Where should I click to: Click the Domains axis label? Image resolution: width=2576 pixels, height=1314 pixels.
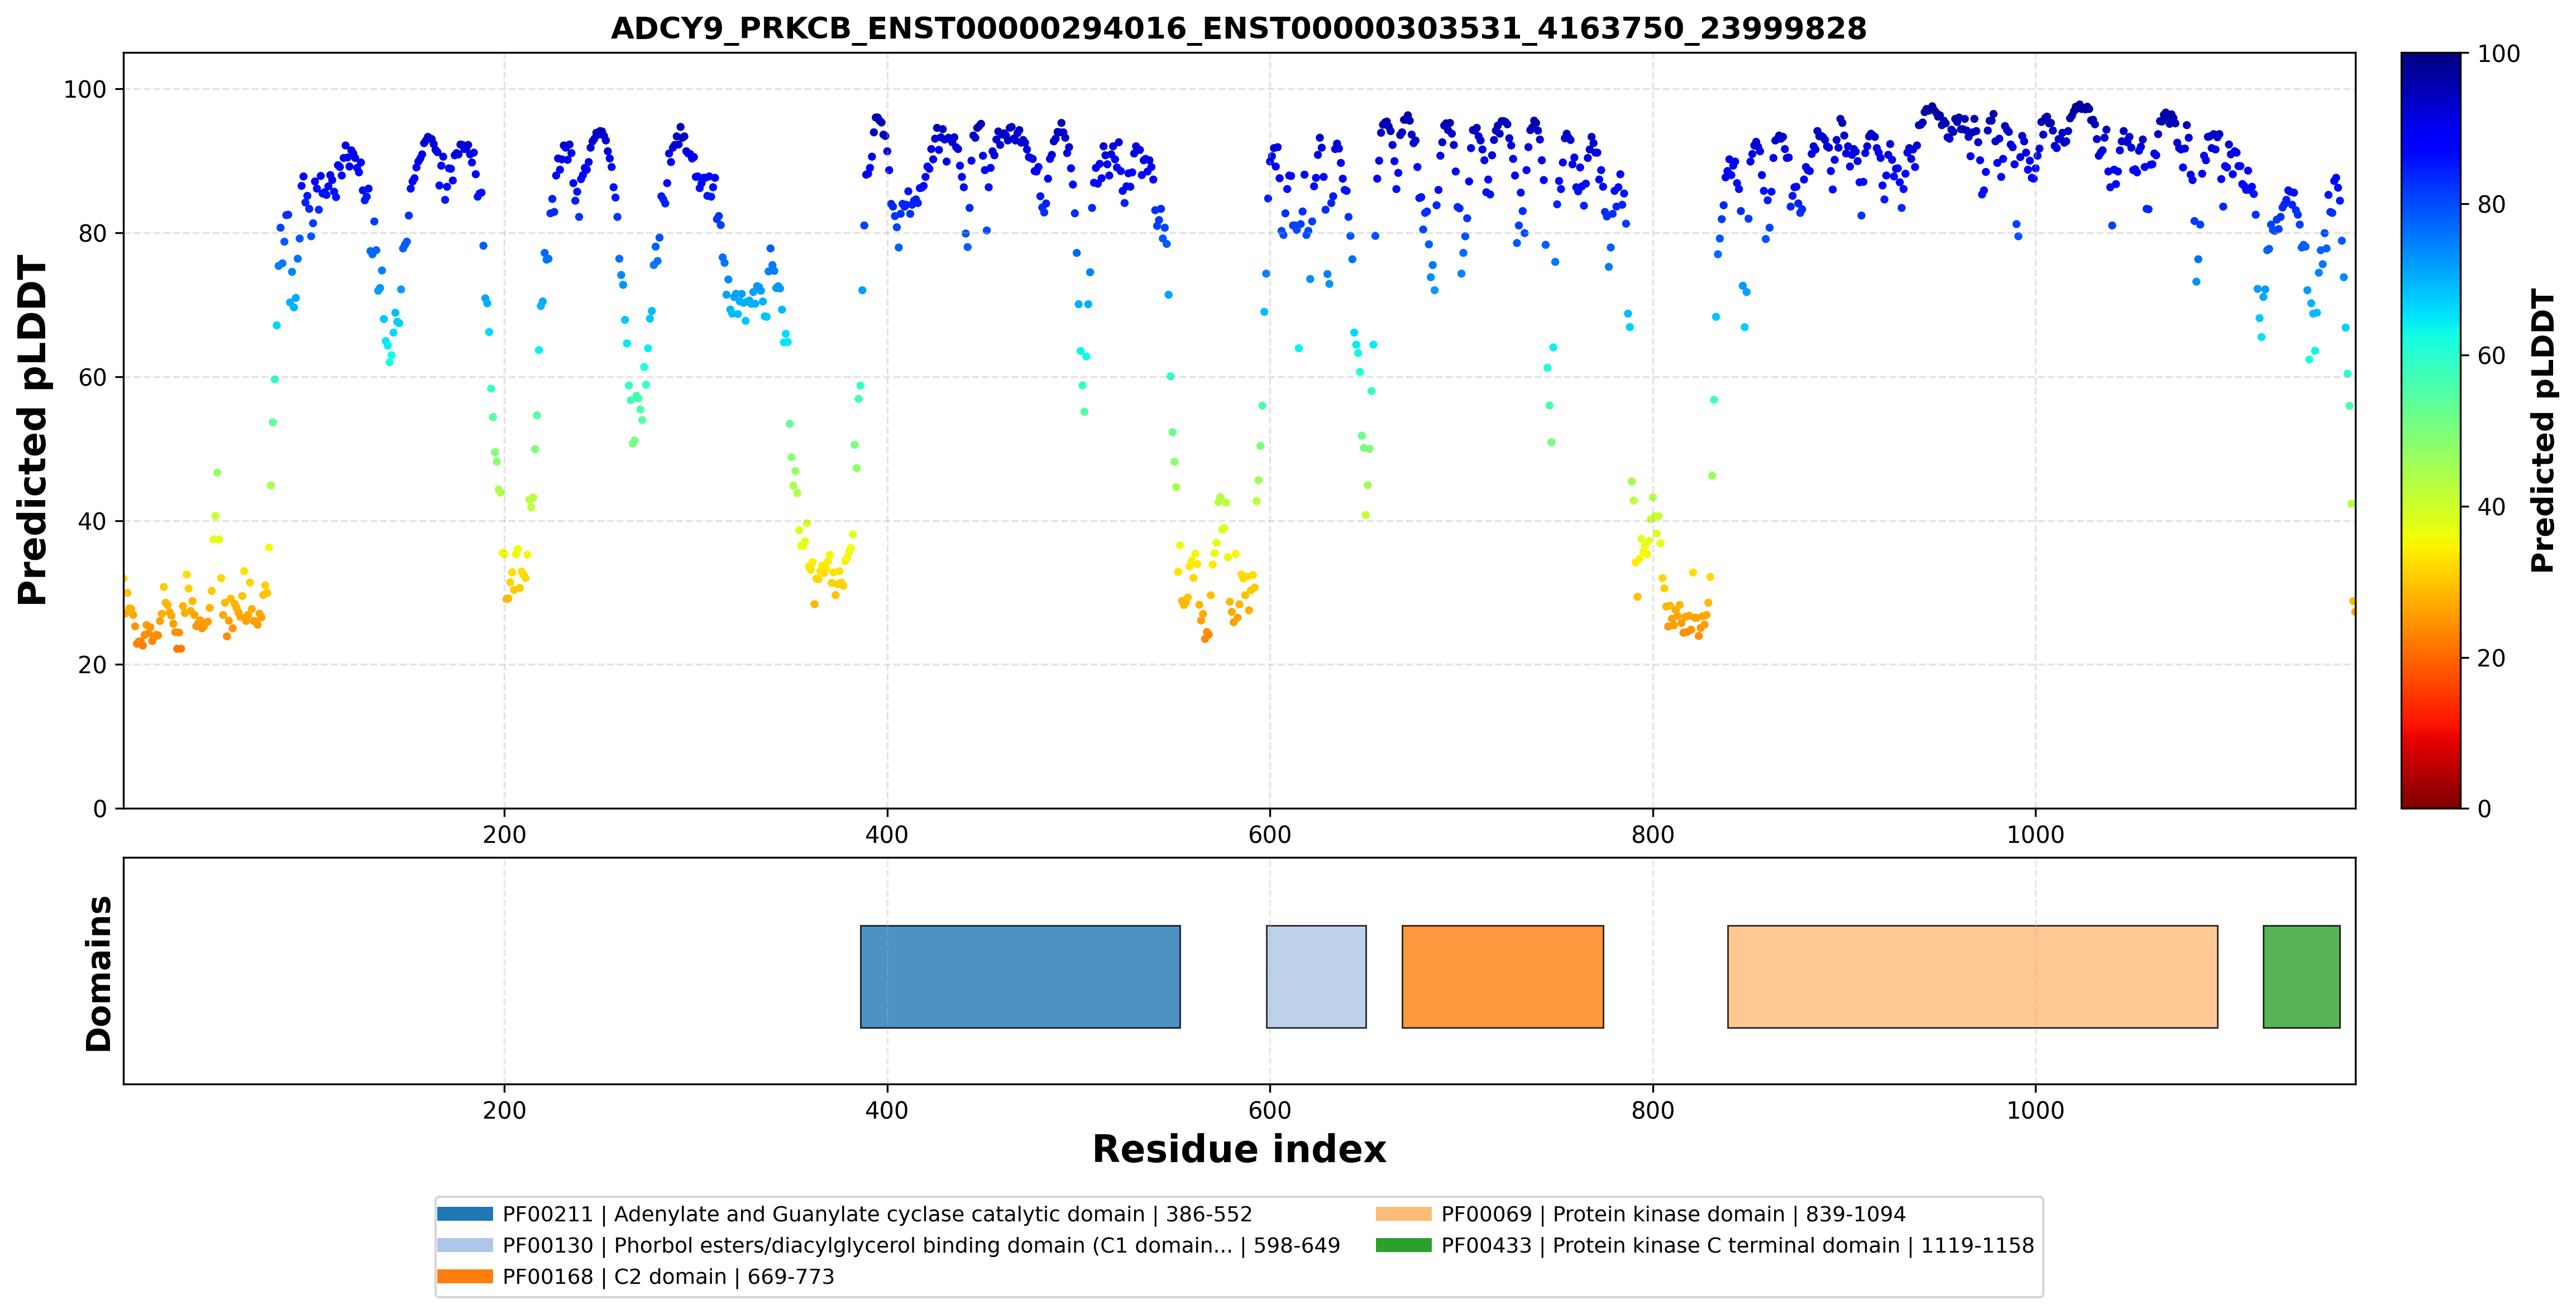point(99,973)
